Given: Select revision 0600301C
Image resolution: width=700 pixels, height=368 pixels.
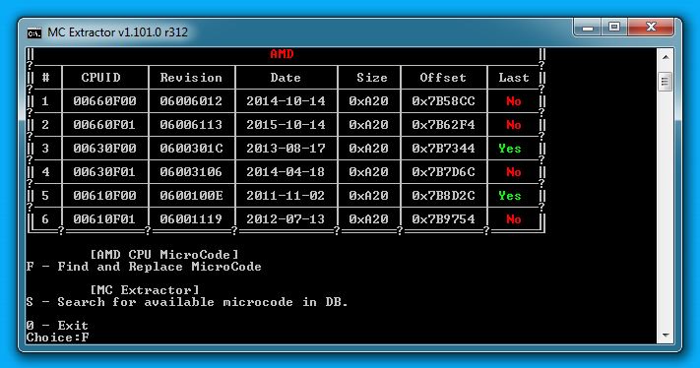Looking at the screenshot, I should pyautogui.click(x=191, y=149).
